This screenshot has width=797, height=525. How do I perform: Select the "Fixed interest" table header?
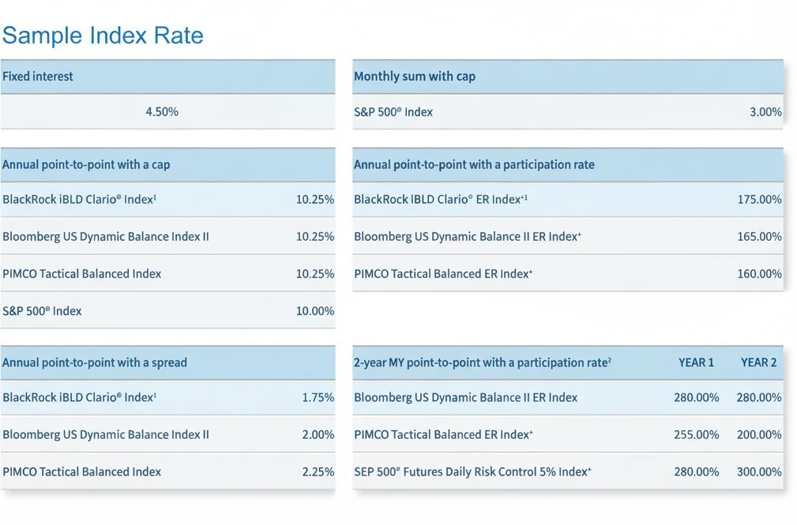point(38,77)
